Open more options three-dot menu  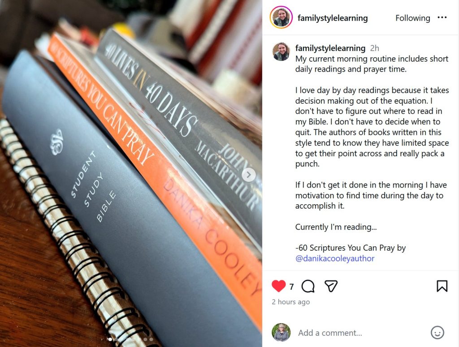442,17
